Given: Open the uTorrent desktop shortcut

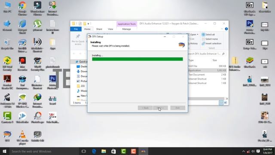Looking at the screenshot, I should click(x=37, y=25).
